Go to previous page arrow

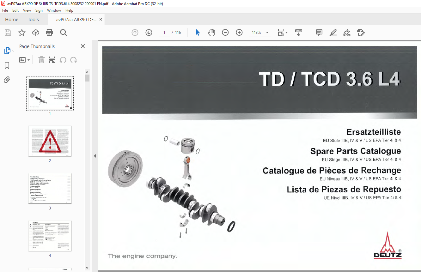[x=135, y=33]
